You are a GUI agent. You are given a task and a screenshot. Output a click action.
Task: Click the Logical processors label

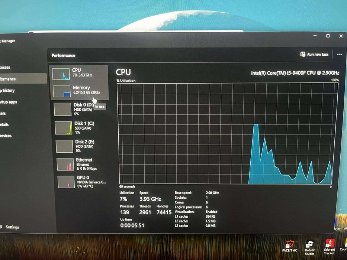tap(188, 207)
